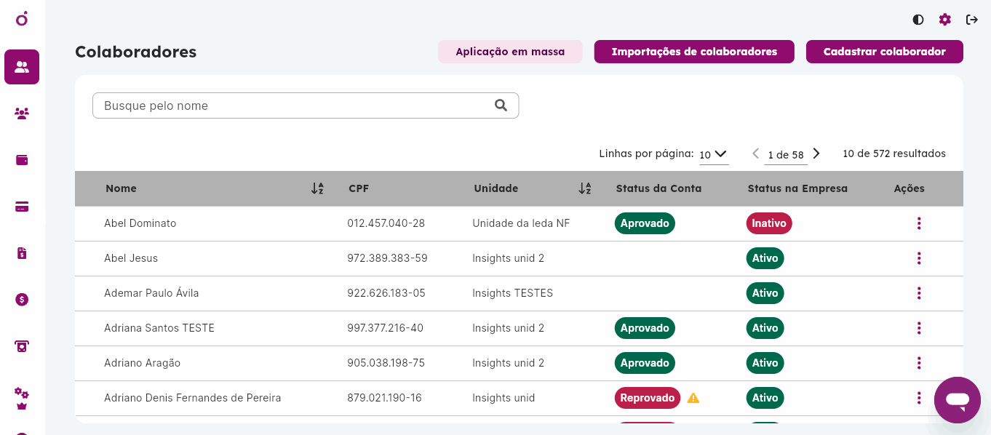Screen dimensions: 991x435
Task: Open the Colaboradores sidebar icon
Action: (22, 67)
